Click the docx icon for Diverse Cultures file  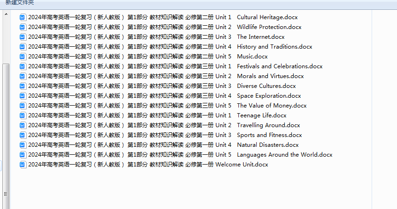tap(23, 86)
